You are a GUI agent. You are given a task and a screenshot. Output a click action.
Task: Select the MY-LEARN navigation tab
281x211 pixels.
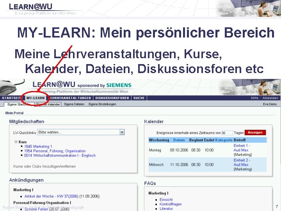36,98
